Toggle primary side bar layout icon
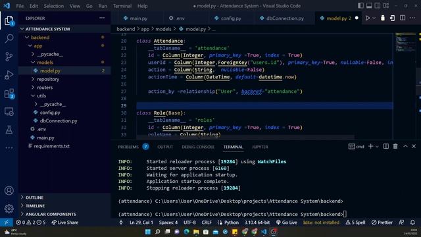The width and height of the screenshot is (421, 237). 360,6
